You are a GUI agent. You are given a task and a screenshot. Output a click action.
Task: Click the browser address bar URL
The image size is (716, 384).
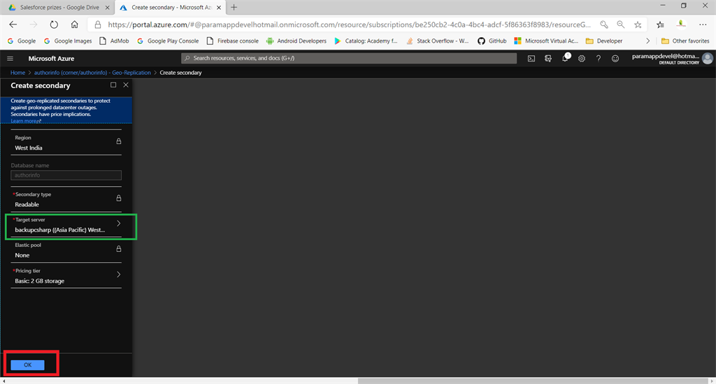(350, 24)
